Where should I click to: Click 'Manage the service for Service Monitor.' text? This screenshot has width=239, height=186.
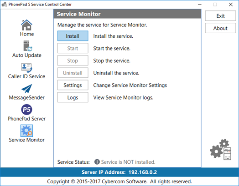tap(102, 25)
